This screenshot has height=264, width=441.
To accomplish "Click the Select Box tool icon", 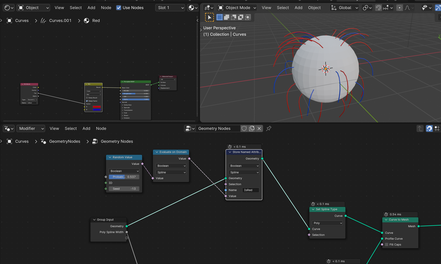I will click(209, 17).
